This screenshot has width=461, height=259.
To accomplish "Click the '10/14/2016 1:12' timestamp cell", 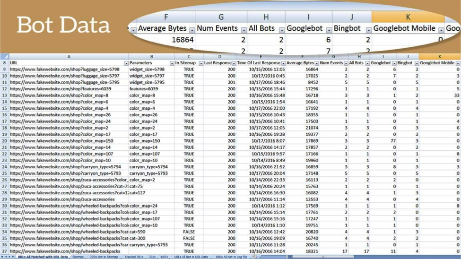I will [261, 206].
